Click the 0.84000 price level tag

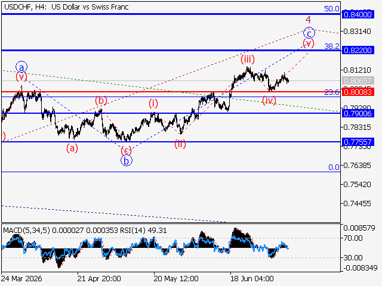click(x=358, y=14)
